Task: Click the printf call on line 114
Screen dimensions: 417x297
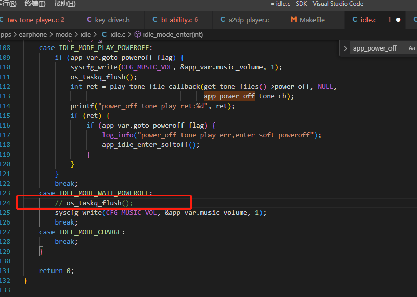Action: (x=83, y=106)
